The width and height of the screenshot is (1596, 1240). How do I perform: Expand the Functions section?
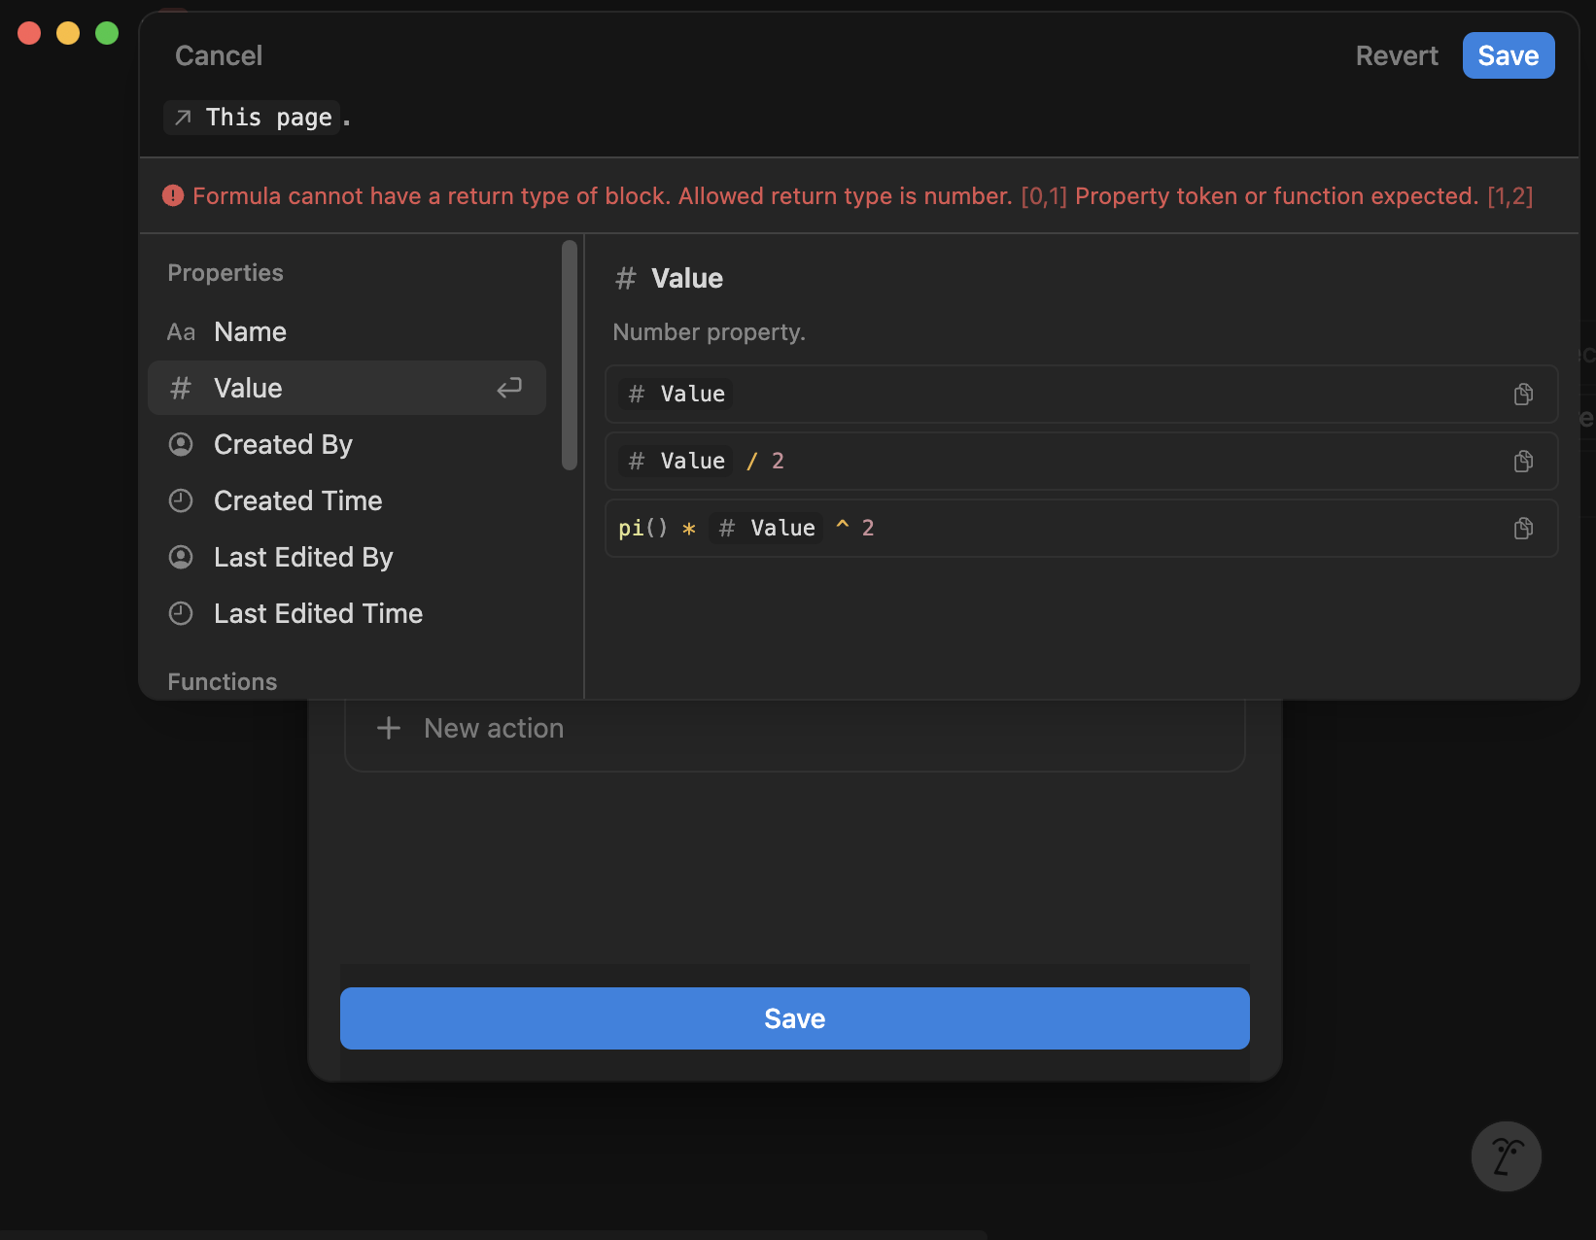pos(223,681)
